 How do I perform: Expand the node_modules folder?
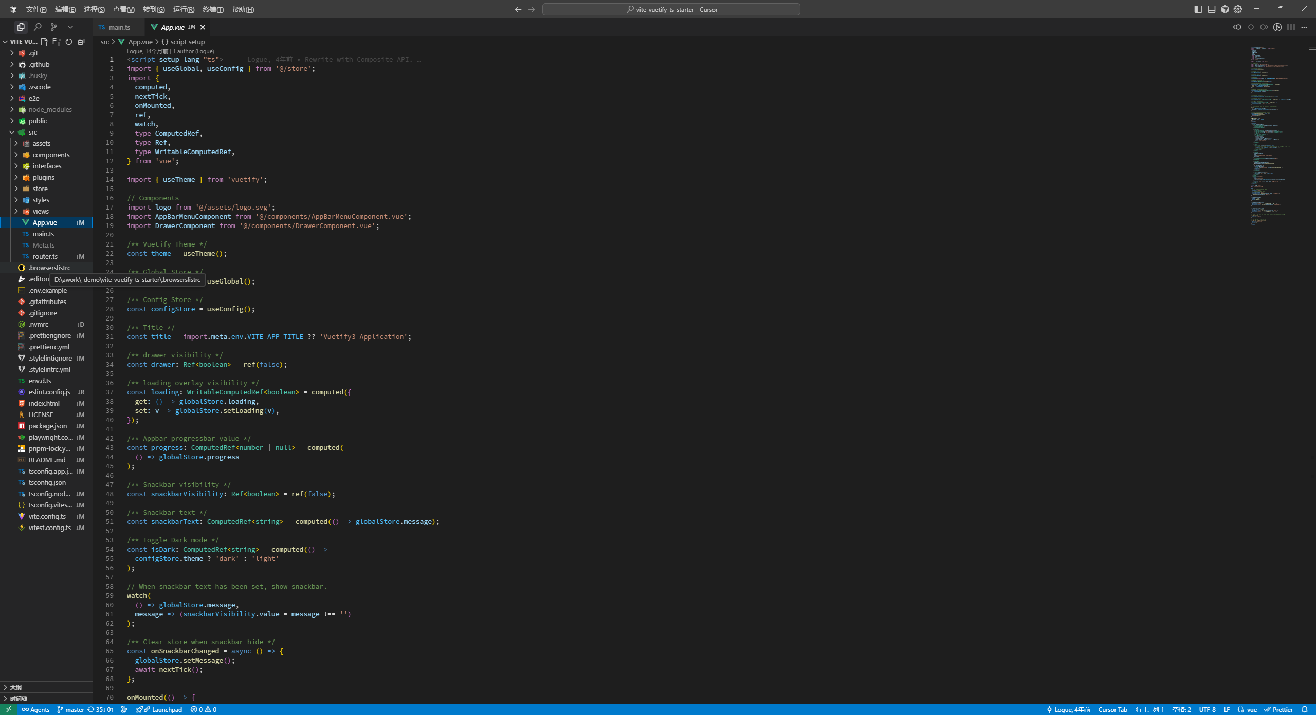tap(46, 109)
